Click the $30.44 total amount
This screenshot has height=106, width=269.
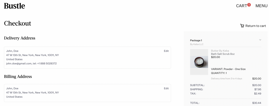tap(257, 103)
